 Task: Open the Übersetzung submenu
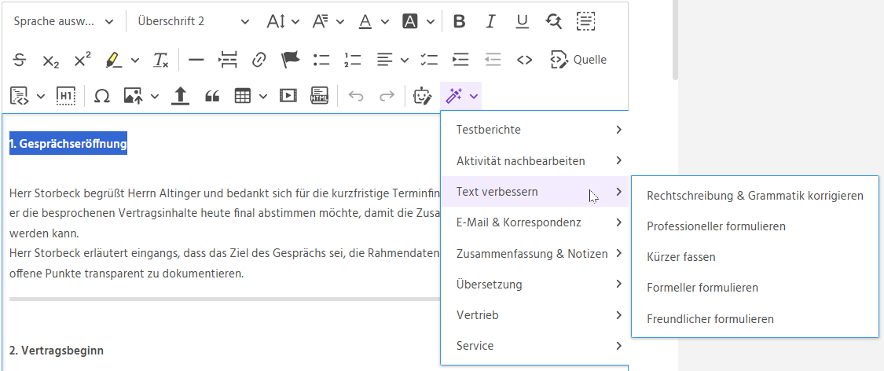tap(534, 285)
